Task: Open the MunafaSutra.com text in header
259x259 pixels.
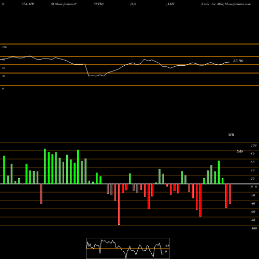Action: pyautogui.click(x=238, y=4)
